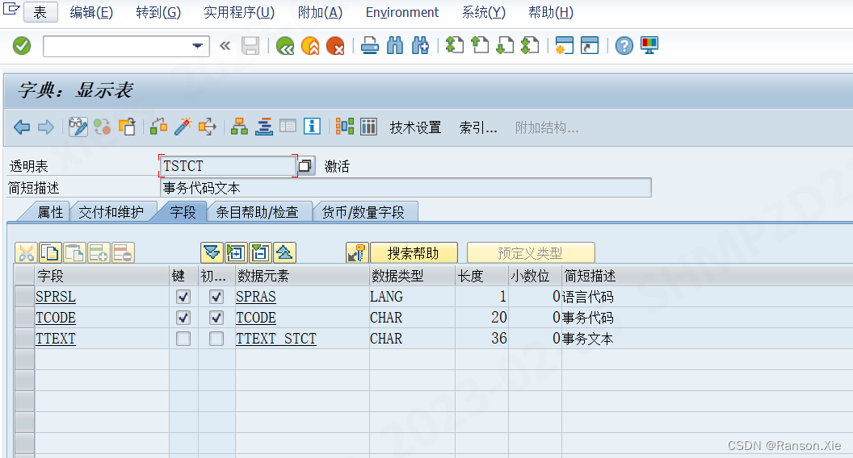Click the 预定义类型 button
The width and height of the screenshot is (853, 458).
pyautogui.click(x=531, y=253)
